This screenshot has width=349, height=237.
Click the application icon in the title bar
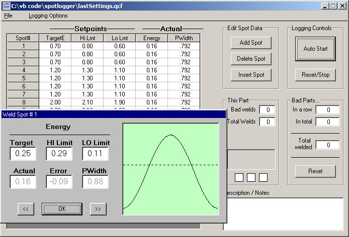tap(6, 6)
